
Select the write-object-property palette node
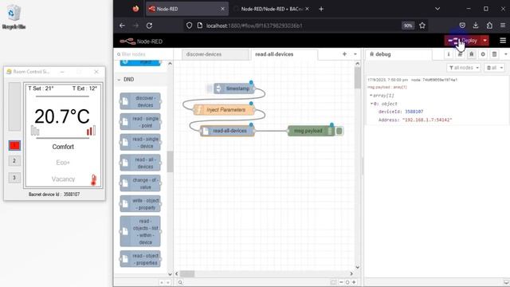[140, 204]
